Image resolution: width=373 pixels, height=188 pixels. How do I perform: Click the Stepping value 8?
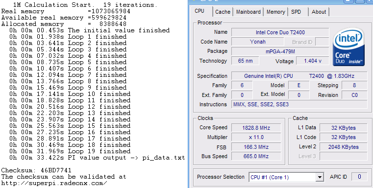(354, 86)
